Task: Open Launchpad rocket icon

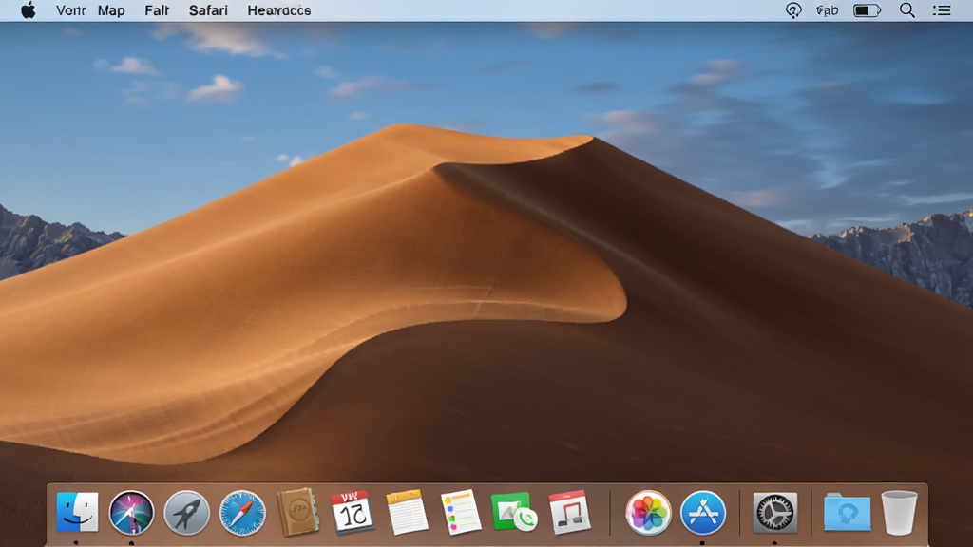Action: (186, 513)
